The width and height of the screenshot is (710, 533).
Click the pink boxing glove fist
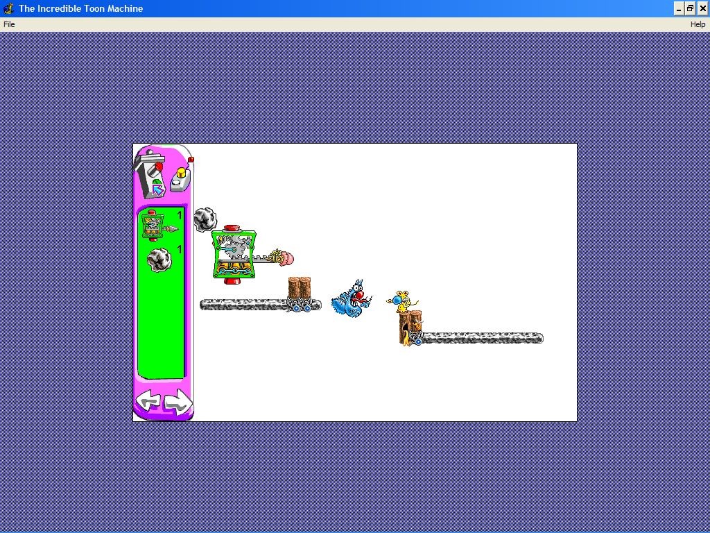coord(286,258)
